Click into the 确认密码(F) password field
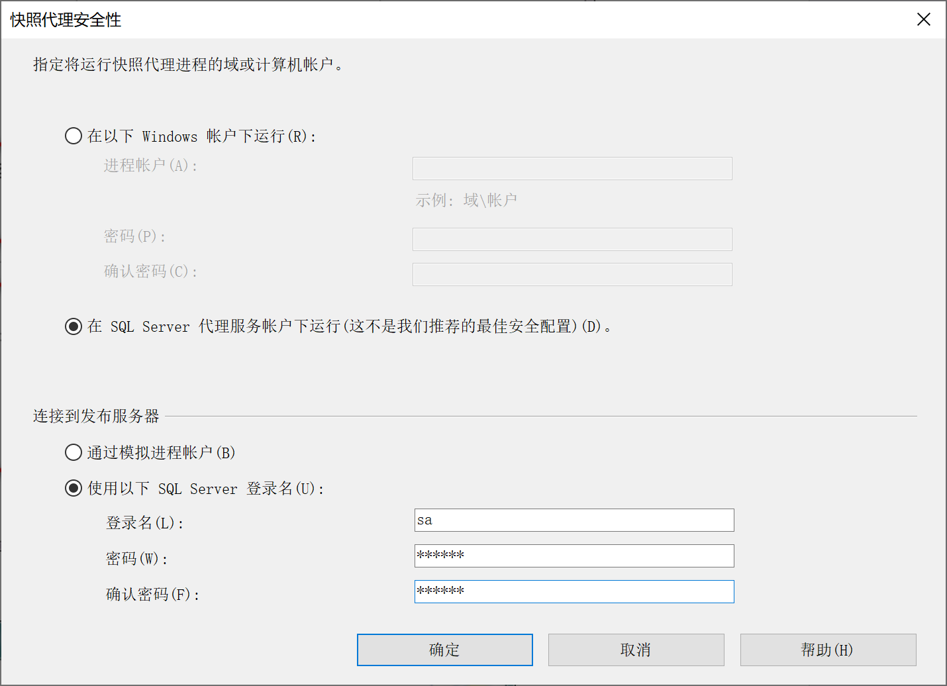The height and width of the screenshot is (686, 947). click(x=574, y=592)
